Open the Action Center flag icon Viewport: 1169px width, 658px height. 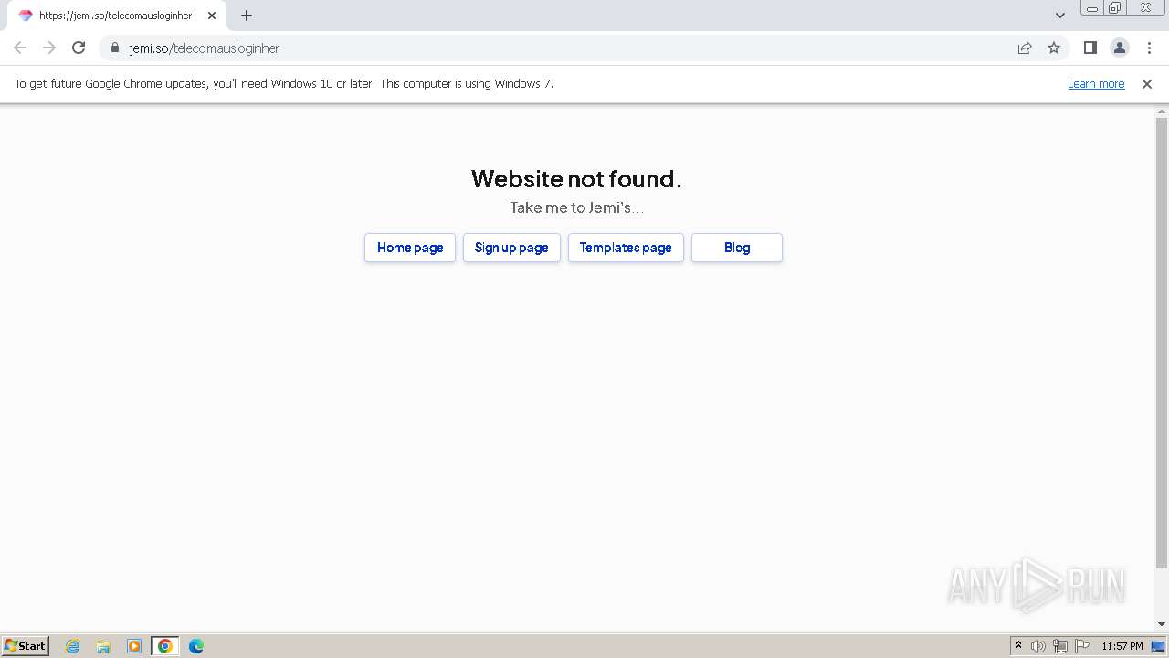click(1082, 646)
